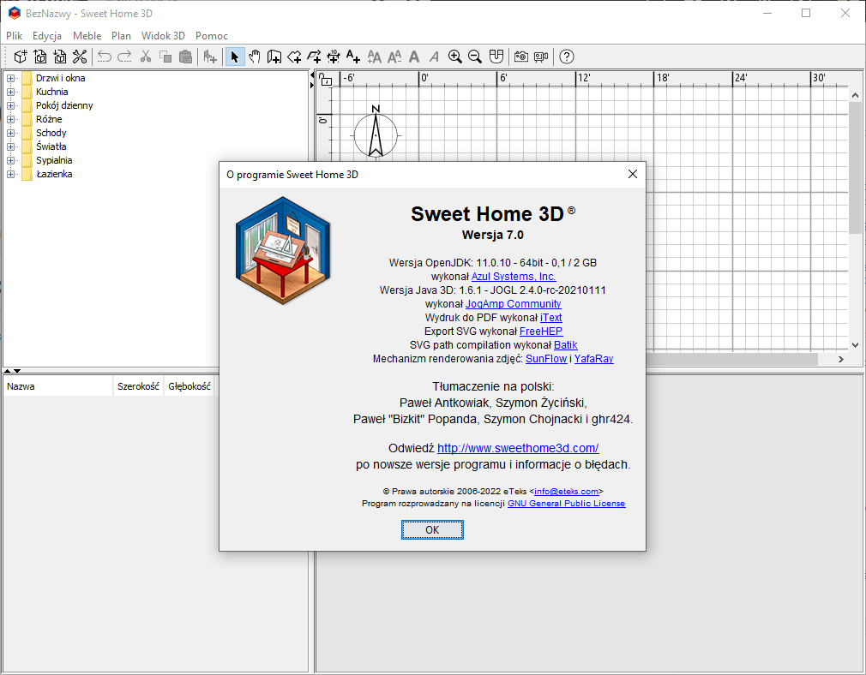Click the info@eteks.com email link
The width and height of the screenshot is (866, 675).
click(567, 491)
